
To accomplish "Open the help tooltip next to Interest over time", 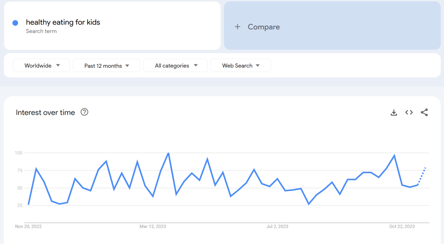I will click(84, 112).
